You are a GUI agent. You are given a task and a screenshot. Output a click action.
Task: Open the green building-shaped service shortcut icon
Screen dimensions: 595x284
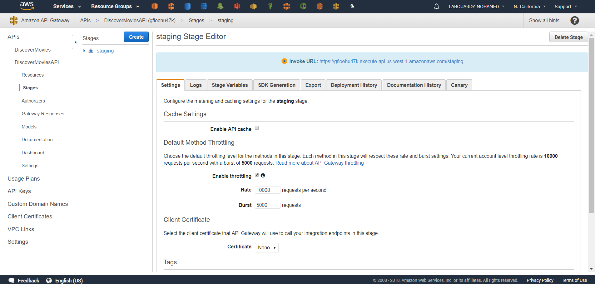click(220, 6)
